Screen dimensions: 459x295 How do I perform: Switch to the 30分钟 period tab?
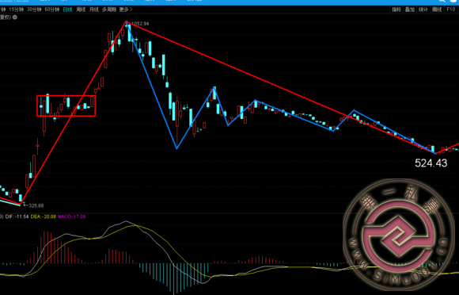(x=34, y=10)
